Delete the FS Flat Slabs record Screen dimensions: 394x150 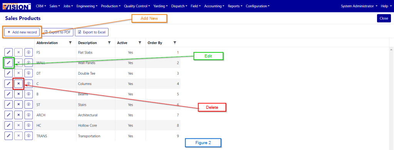[18, 52]
